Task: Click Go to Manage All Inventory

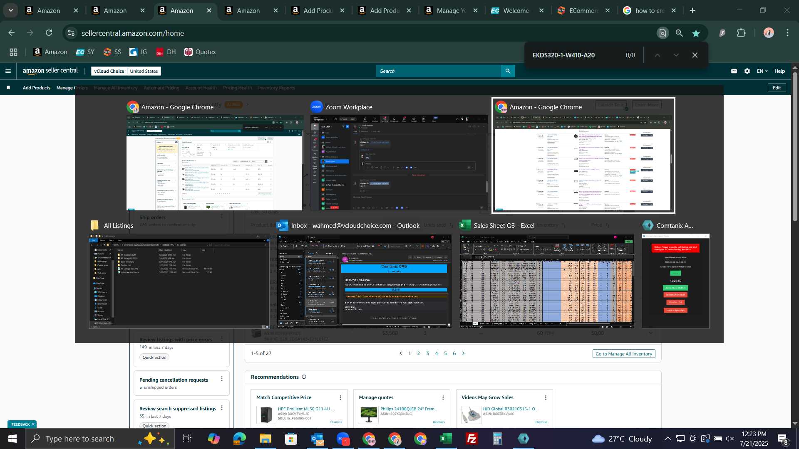Action: (x=624, y=354)
